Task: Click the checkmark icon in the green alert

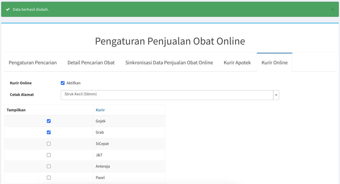Action: (x=8, y=9)
